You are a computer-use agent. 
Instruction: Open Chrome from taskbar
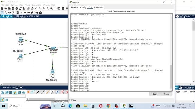108,106
